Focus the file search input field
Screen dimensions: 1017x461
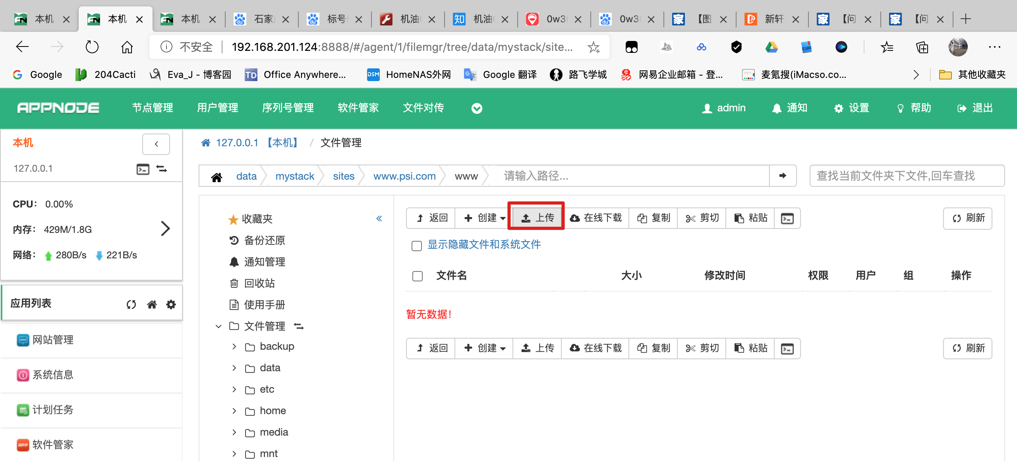pos(907,176)
